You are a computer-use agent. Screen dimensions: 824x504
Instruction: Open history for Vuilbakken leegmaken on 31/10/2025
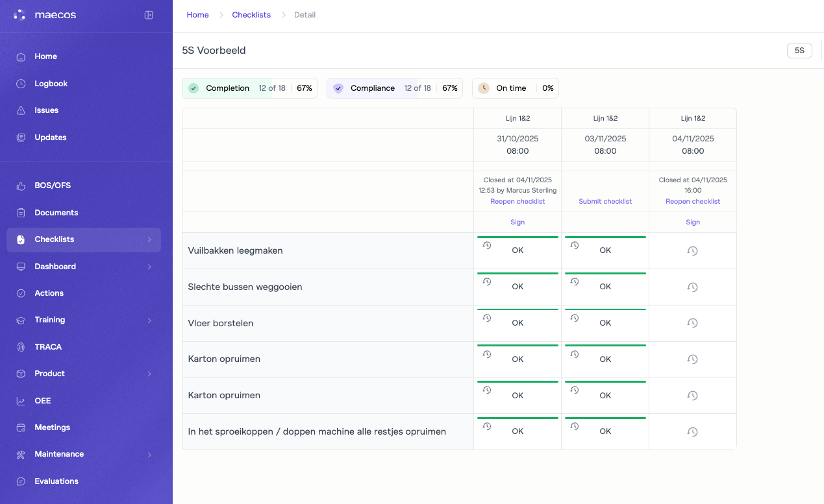point(487,245)
